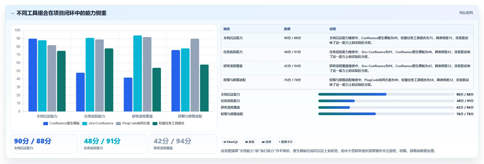
Task: Click cyan Jira+Confluence bar in 研发流程覆盖
Action: coord(137,73)
